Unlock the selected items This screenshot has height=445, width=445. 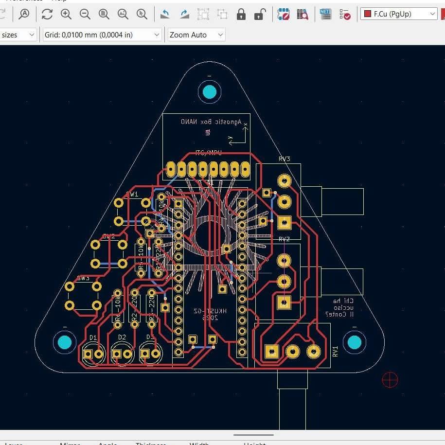click(260, 14)
